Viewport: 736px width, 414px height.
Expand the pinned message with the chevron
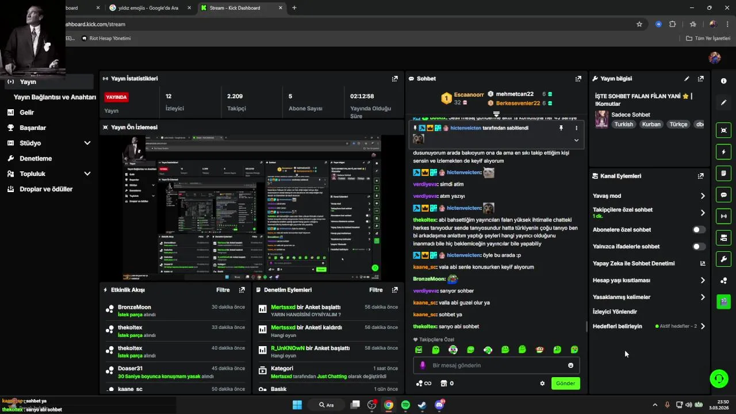click(x=576, y=140)
